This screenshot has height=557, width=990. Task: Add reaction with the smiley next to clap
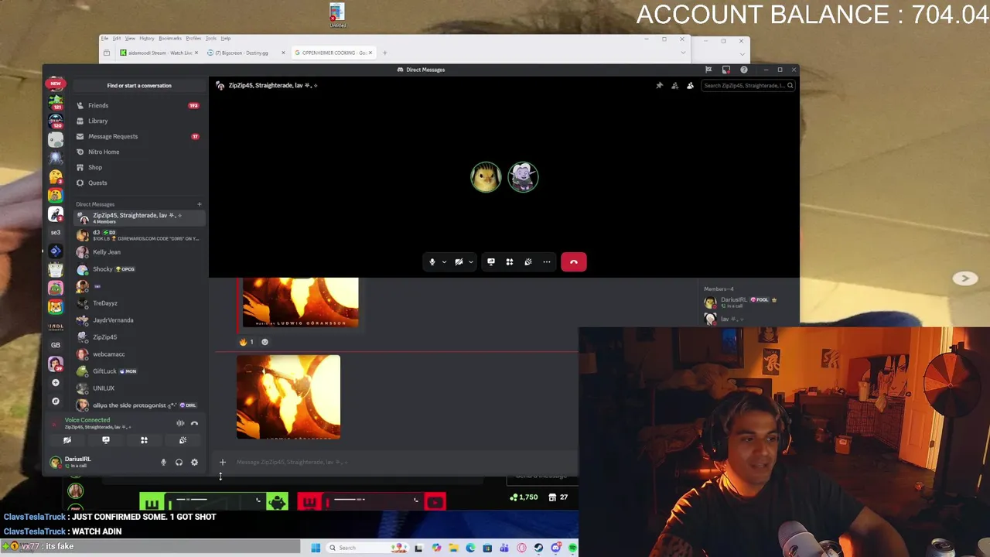point(265,342)
